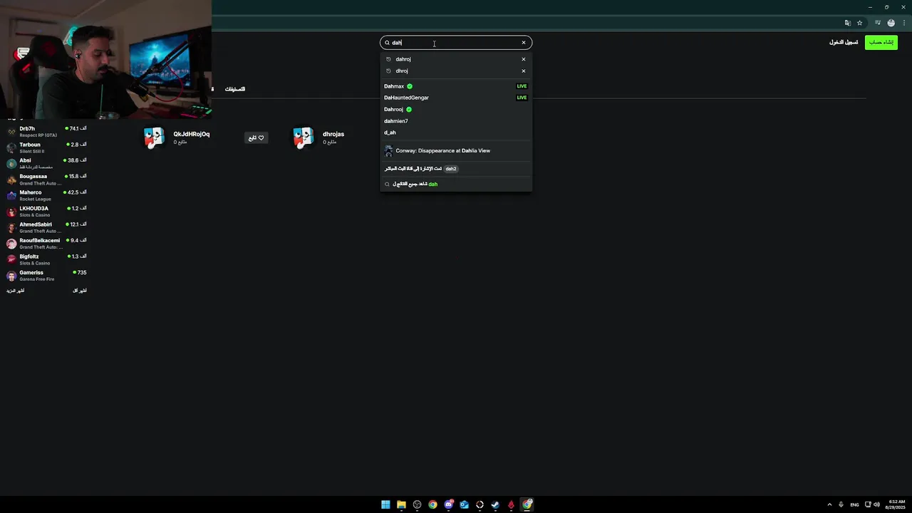
Task: Select the recent search 'dhroj'
Action: tap(456, 71)
